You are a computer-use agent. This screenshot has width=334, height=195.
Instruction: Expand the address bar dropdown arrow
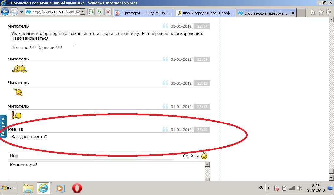[83, 12]
